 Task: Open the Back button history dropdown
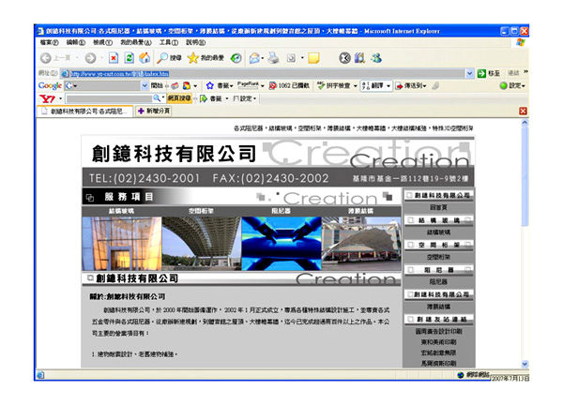78,58
